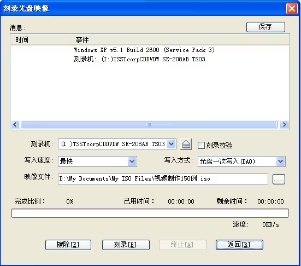Open the 写入方式 dropdown arrow
The image size is (301, 266).
280,161
